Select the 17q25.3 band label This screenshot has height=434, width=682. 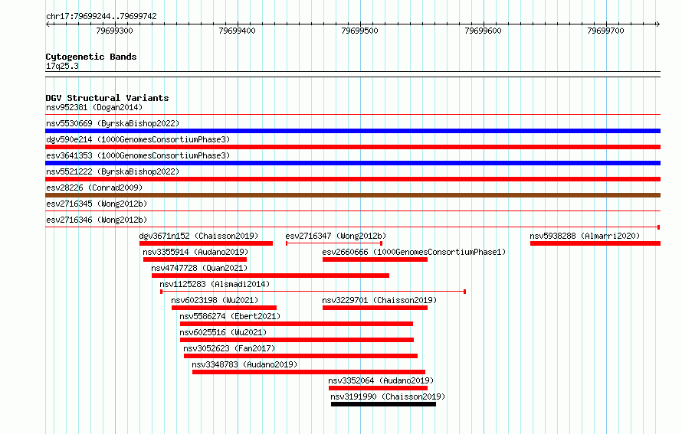(62, 66)
